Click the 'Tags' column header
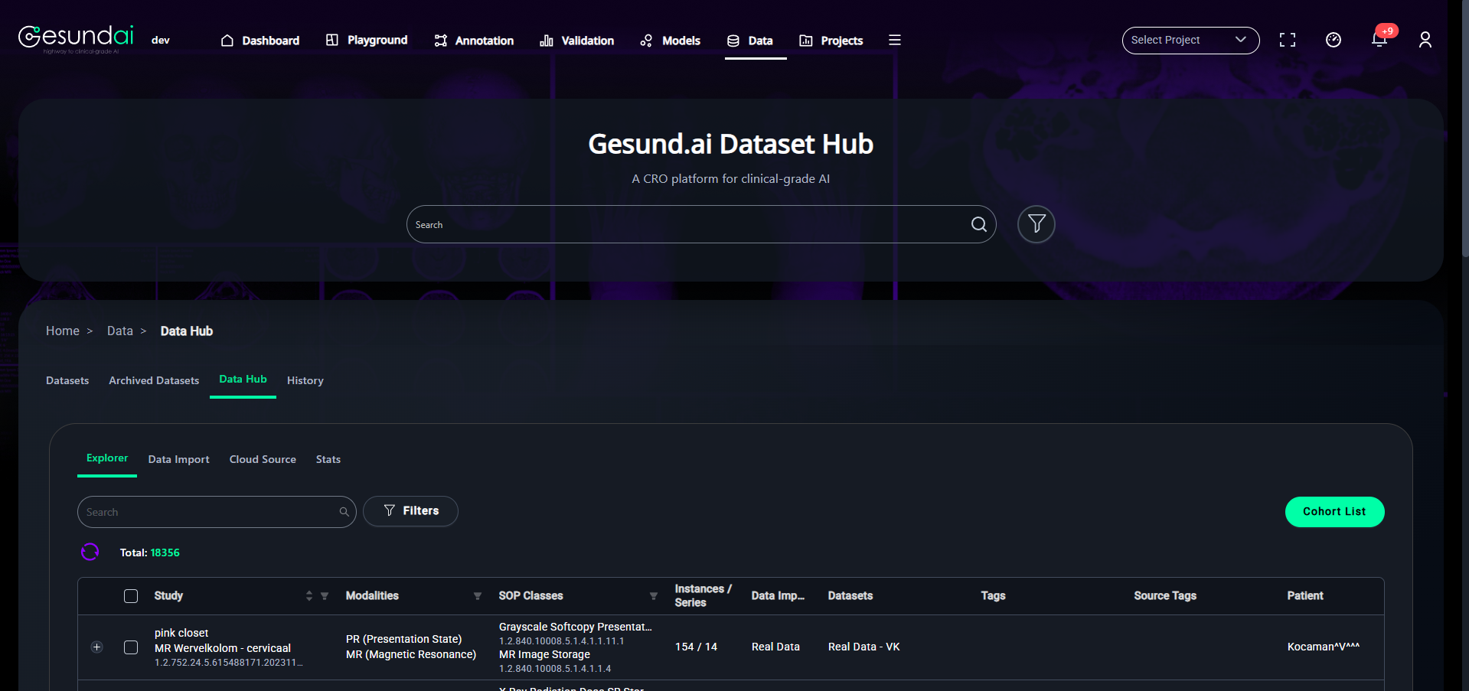 pos(993,595)
